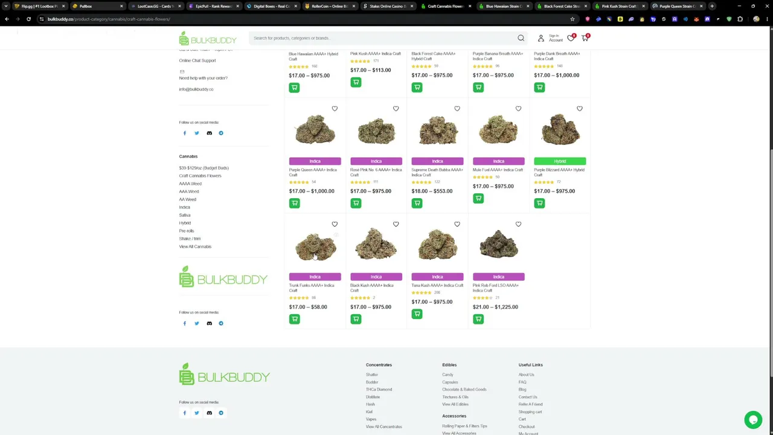The image size is (773, 435).
Task: Add Tuna Kush AAAA+ to cart
Action: click(417, 314)
